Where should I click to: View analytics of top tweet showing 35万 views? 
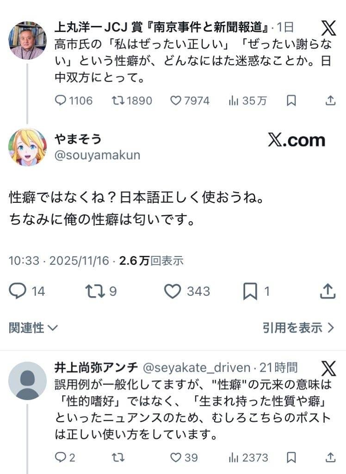234,100
